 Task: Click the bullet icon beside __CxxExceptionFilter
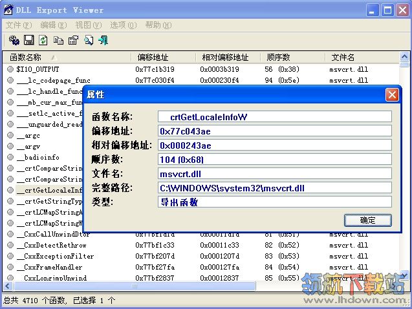pos(10,256)
